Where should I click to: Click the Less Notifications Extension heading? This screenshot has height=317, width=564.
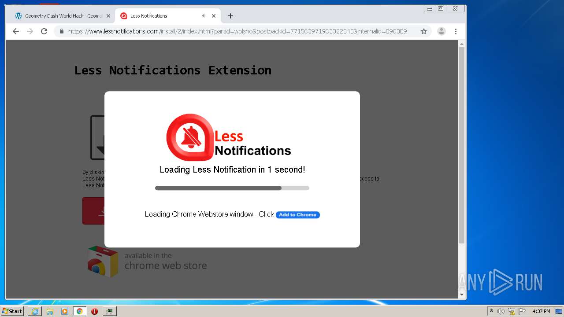(173, 70)
